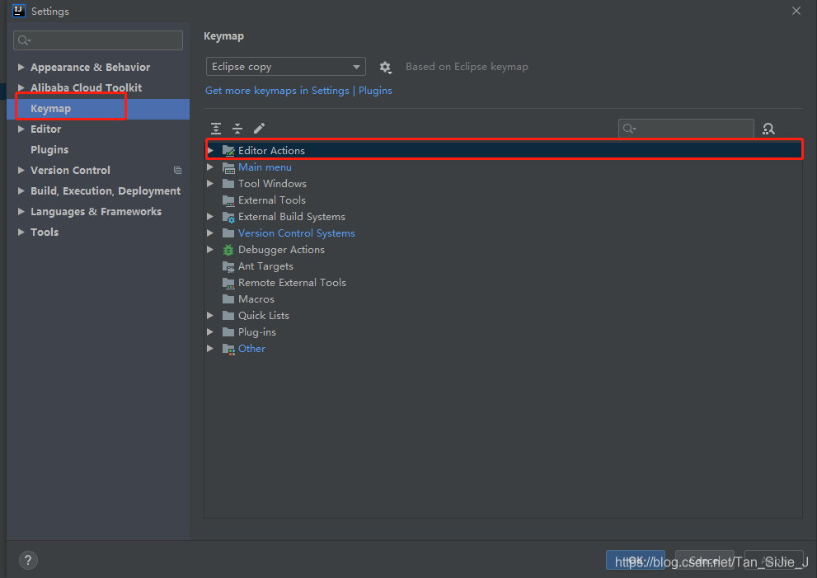
Task: Click the Ant Targets folder icon
Action: pyautogui.click(x=228, y=266)
